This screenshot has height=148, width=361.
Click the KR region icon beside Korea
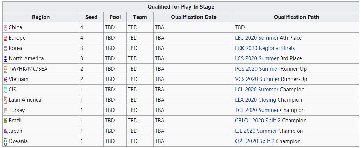click(5, 48)
